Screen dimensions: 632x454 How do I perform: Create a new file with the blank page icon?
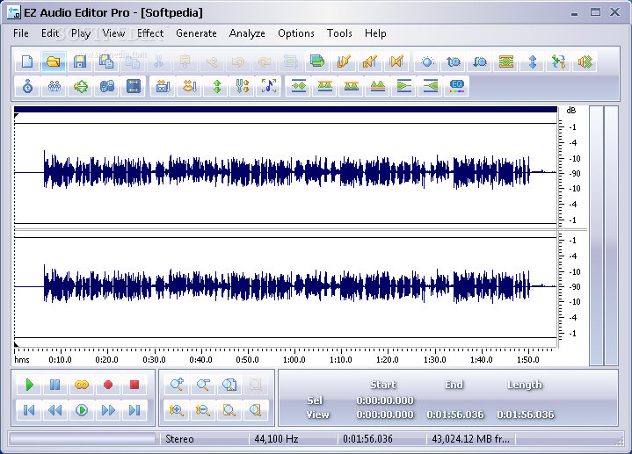pos(27,61)
